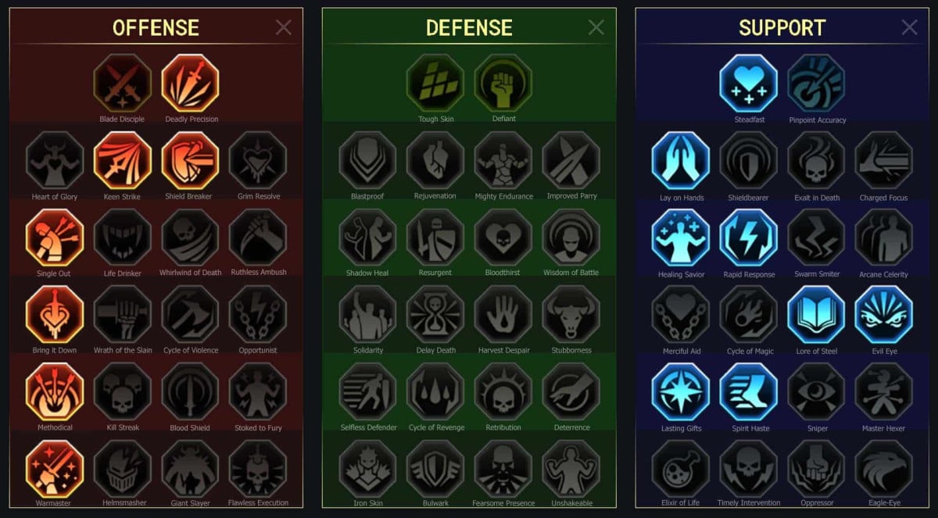Select the Evil Eye mastery icon

coord(884,315)
